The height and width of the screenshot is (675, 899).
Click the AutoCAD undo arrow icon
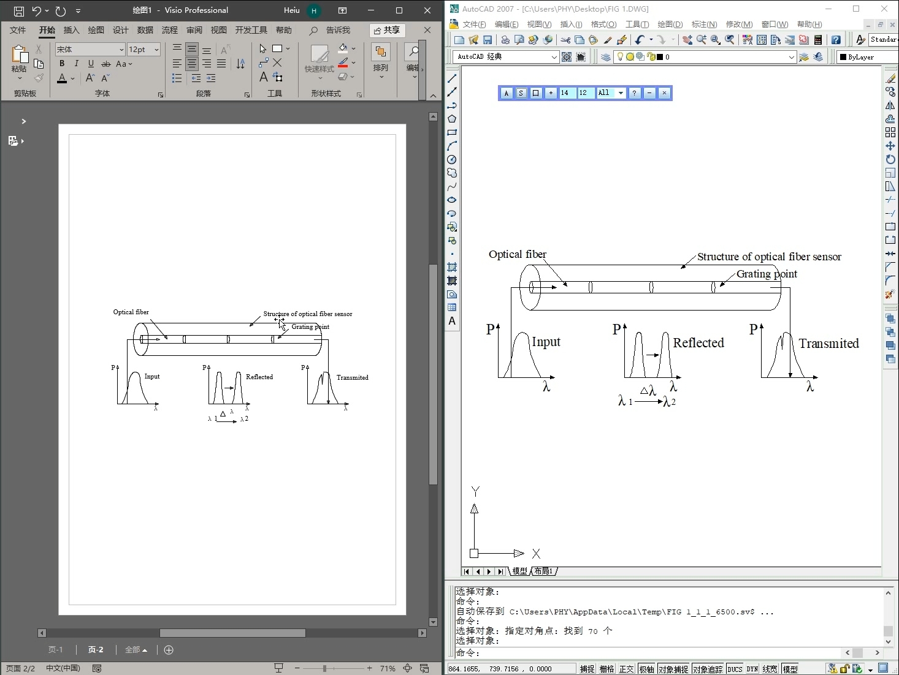pyautogui.click(x=640, y=40)
